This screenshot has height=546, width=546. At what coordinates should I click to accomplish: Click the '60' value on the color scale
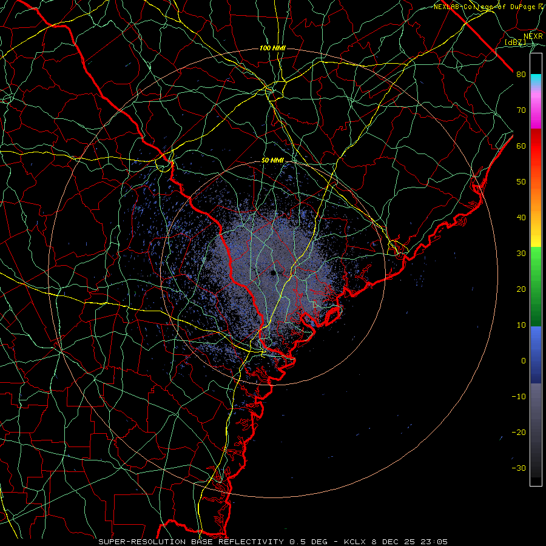[x=521, y=146]
